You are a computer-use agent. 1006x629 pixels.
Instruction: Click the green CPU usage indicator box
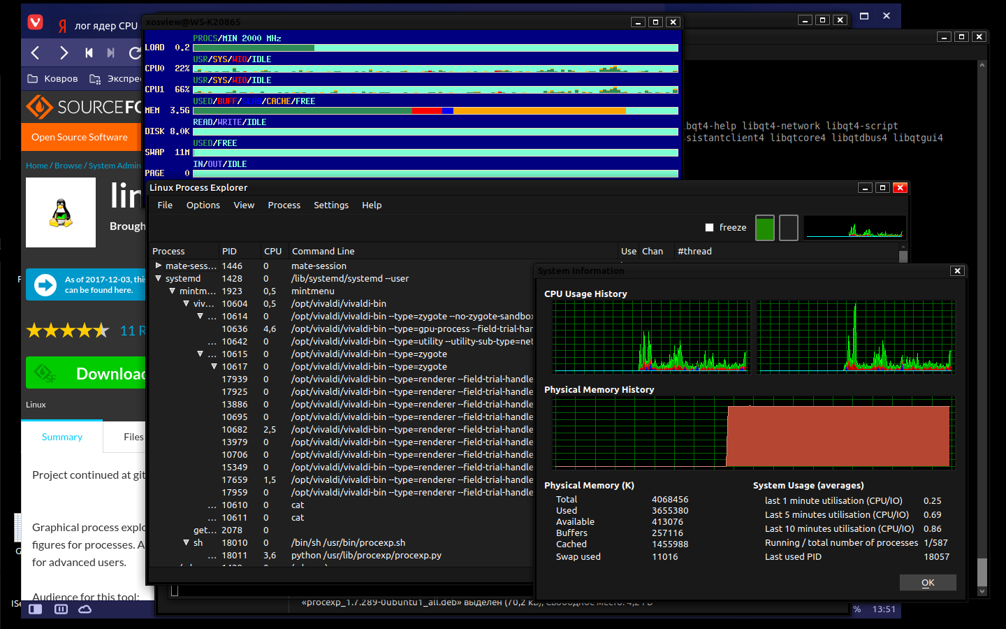(x=765, y=228)
